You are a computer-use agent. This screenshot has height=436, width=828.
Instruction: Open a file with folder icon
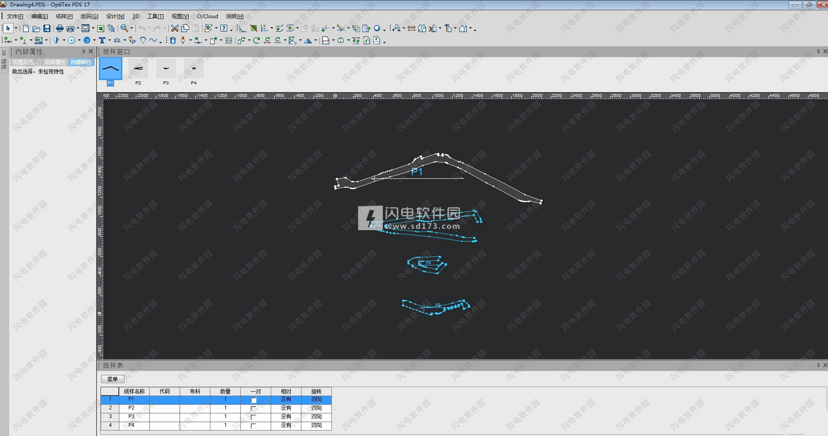36,29
